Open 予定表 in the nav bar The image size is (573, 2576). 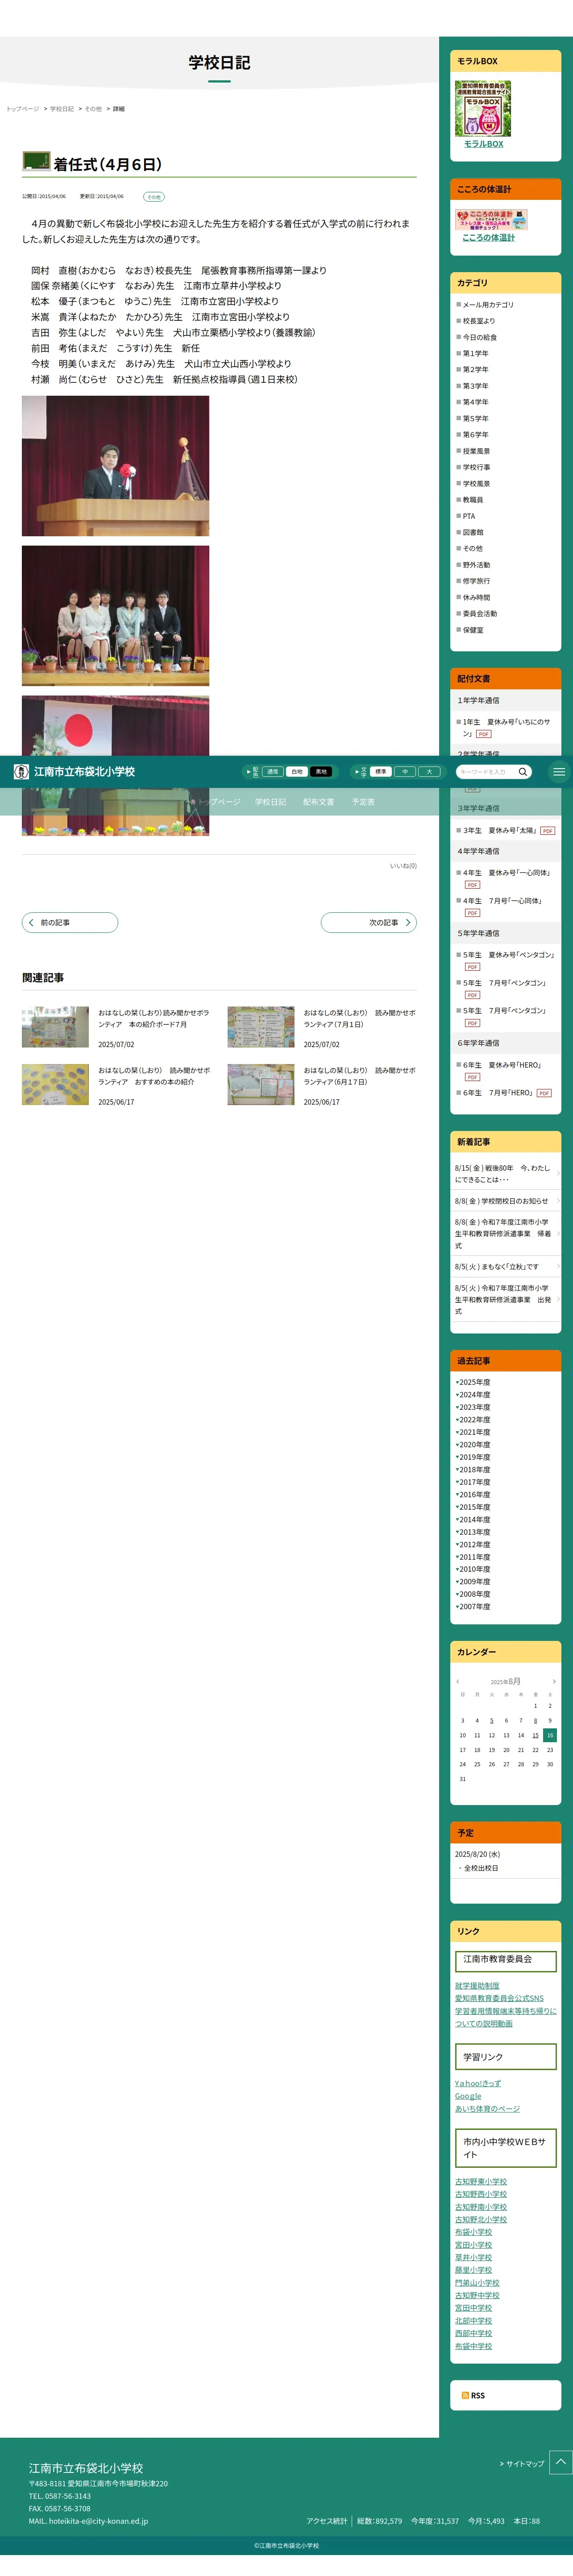tap(363, 802)
